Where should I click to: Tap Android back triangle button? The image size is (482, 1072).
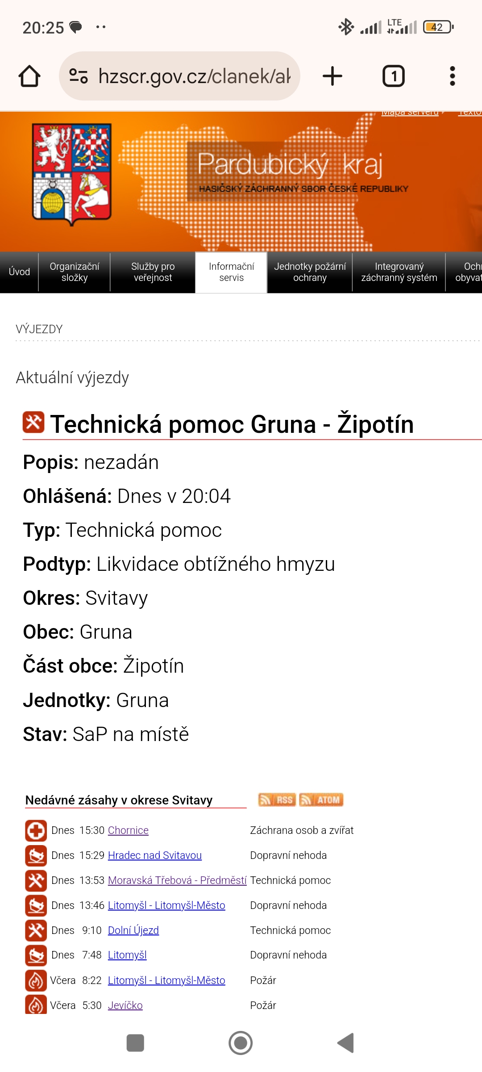pos(346,1043)
